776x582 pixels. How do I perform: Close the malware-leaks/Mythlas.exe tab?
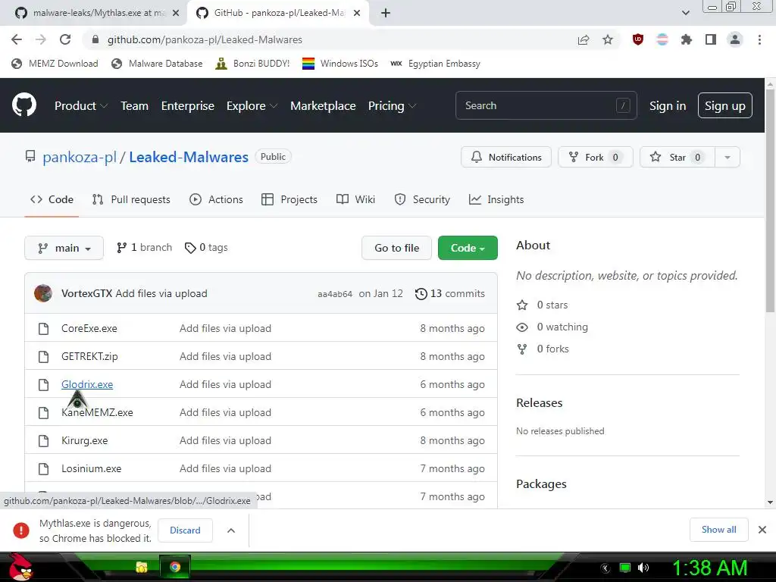coord(176,13)
